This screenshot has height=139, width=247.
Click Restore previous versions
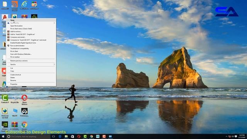(31, 61)
